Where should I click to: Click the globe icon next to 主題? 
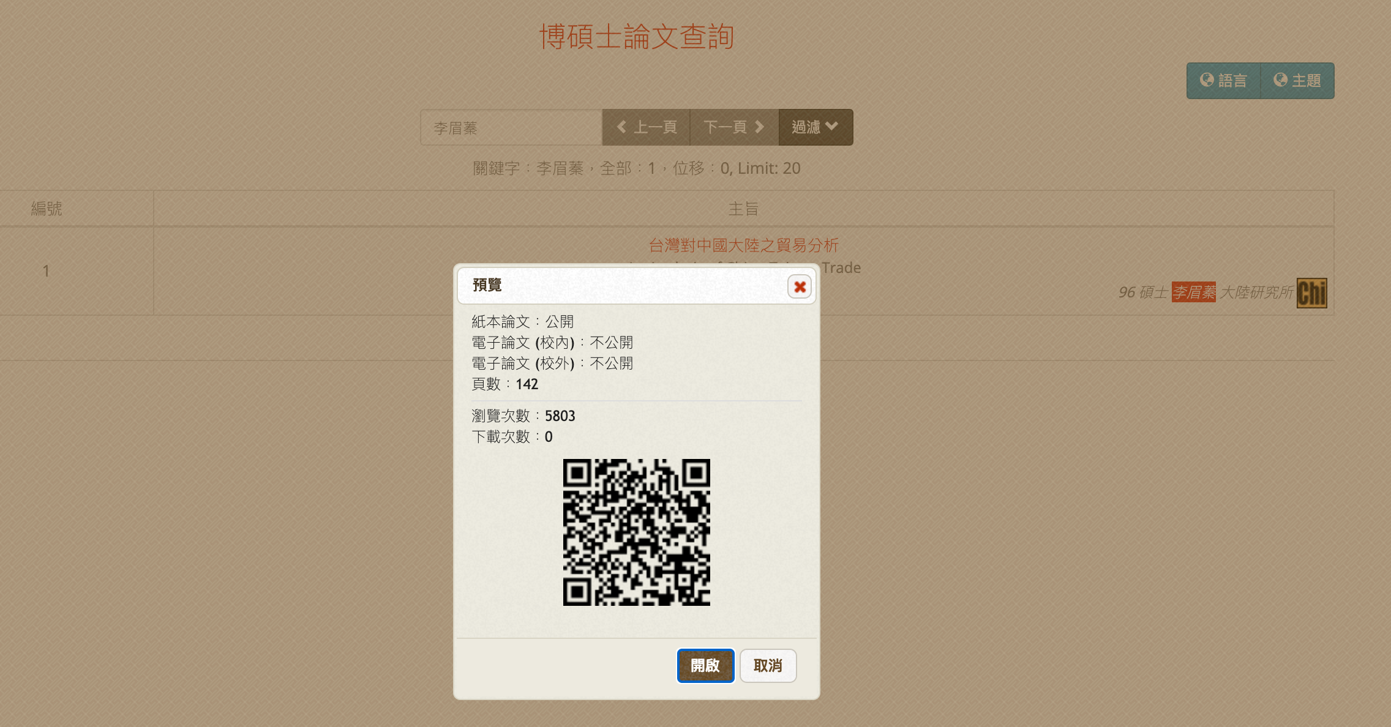[x=1280, y=80]
